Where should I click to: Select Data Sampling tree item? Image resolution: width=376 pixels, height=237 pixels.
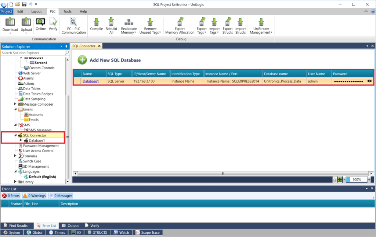pos(32,99)
